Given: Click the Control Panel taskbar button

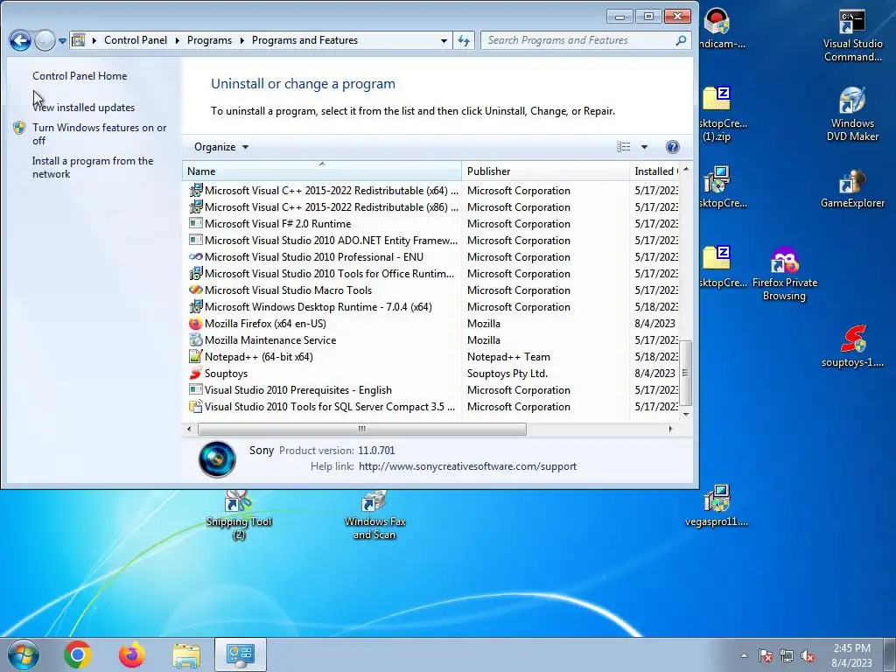Looking at the screenshot, I should coord(240,654).
